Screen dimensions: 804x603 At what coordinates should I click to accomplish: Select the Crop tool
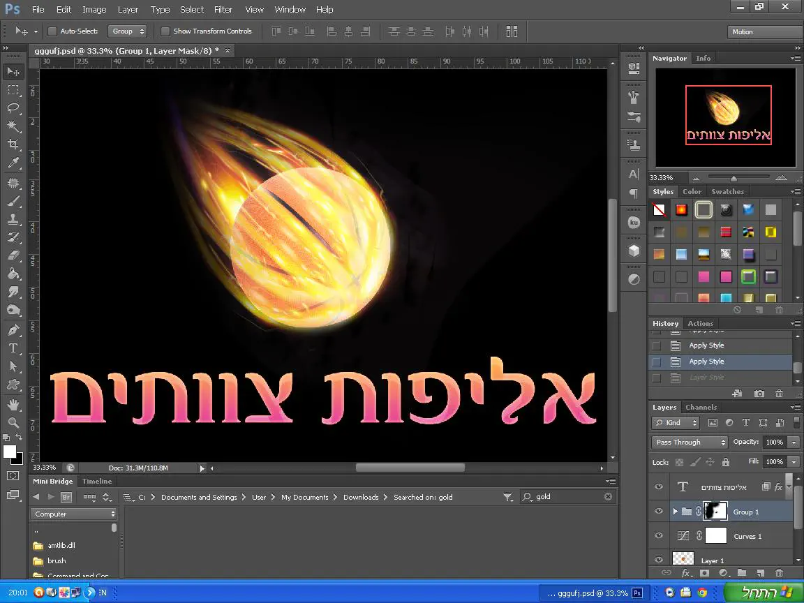13,144
